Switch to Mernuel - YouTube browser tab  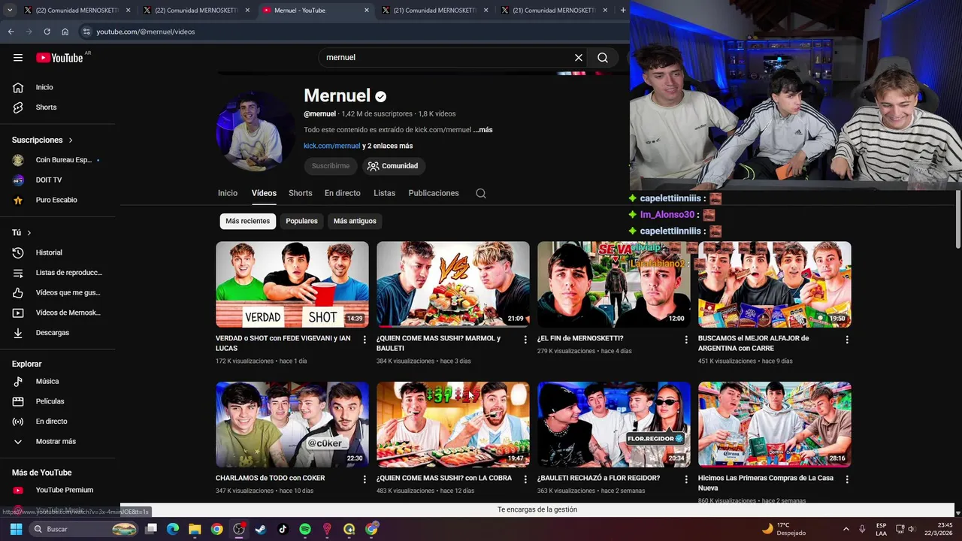point(316,11)
